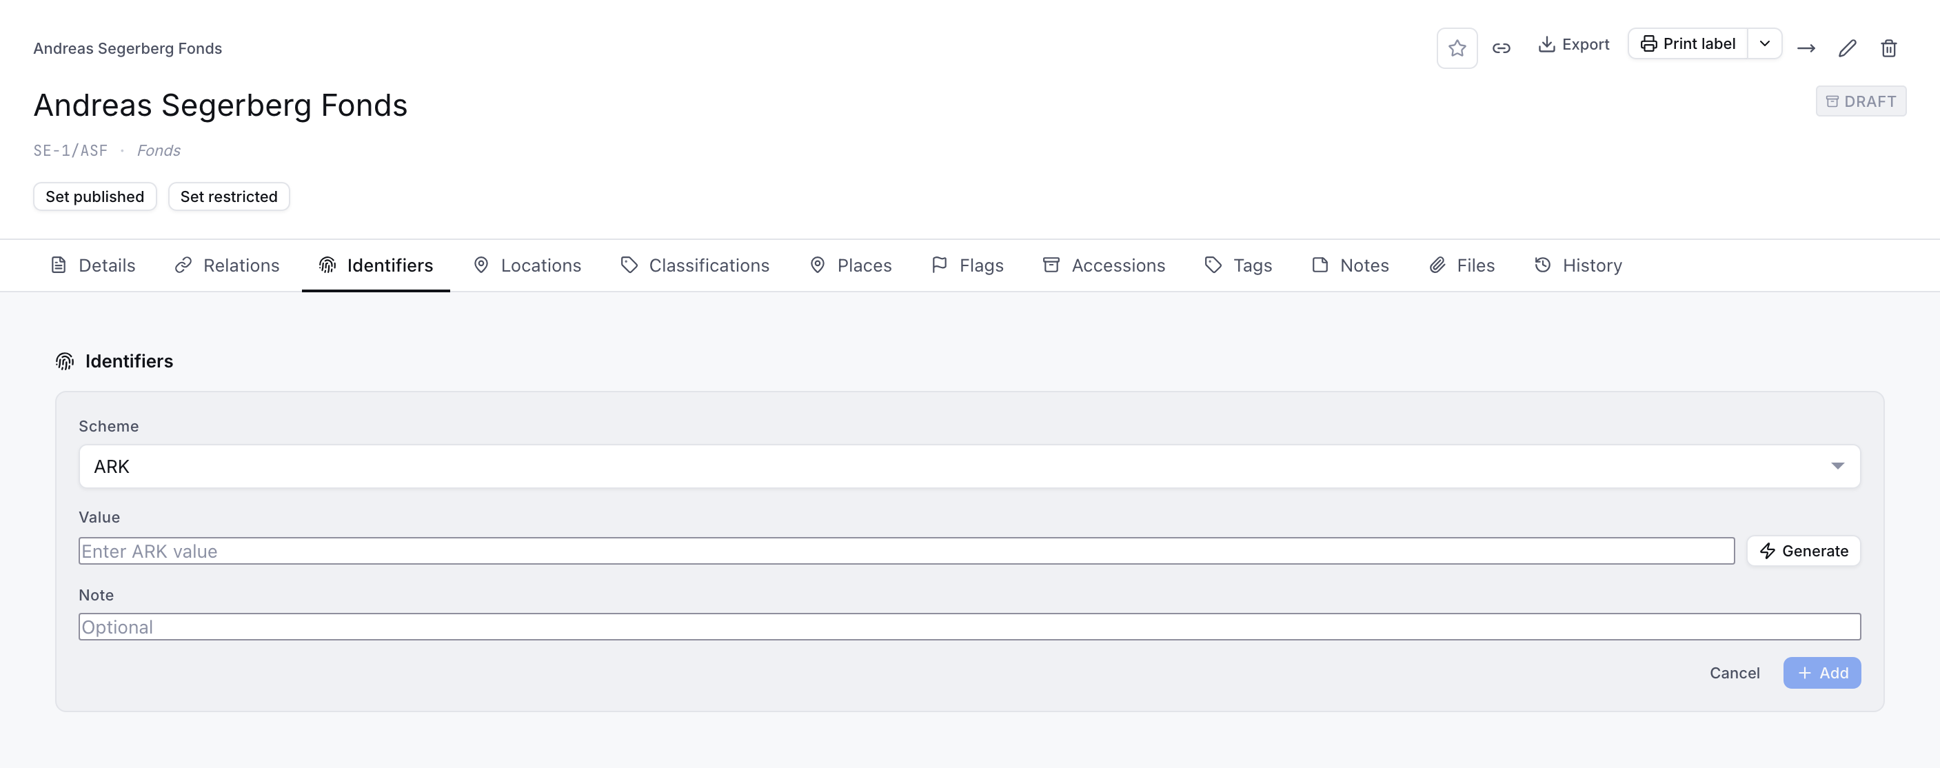Copy link using the chain icon
The image size is (1940, 768).
point(1501,48)
